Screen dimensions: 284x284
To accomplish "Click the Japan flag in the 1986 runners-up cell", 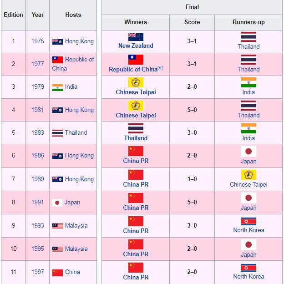I will coord(248,151).
